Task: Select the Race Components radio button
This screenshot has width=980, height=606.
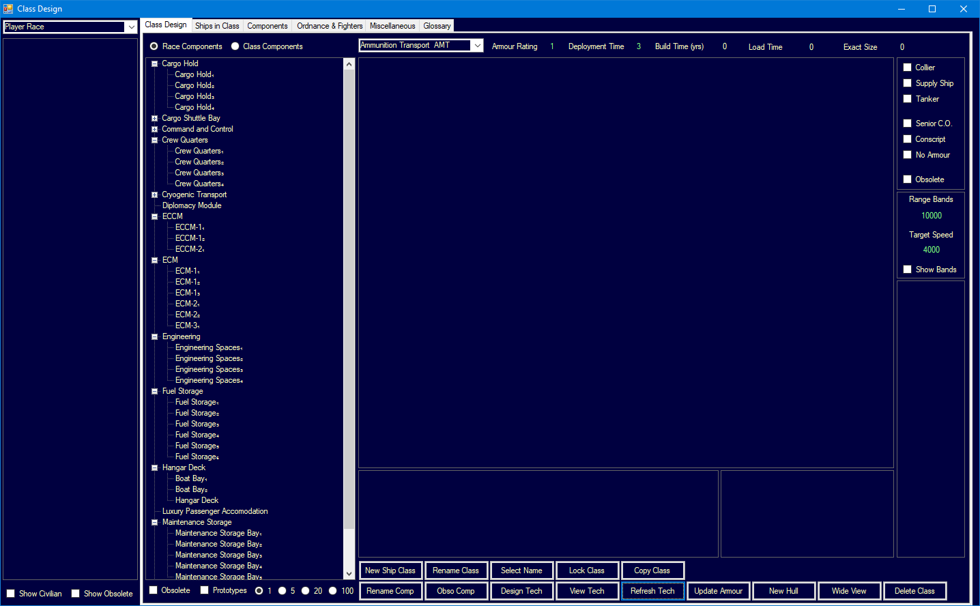Action: click(x=154, y=46)
